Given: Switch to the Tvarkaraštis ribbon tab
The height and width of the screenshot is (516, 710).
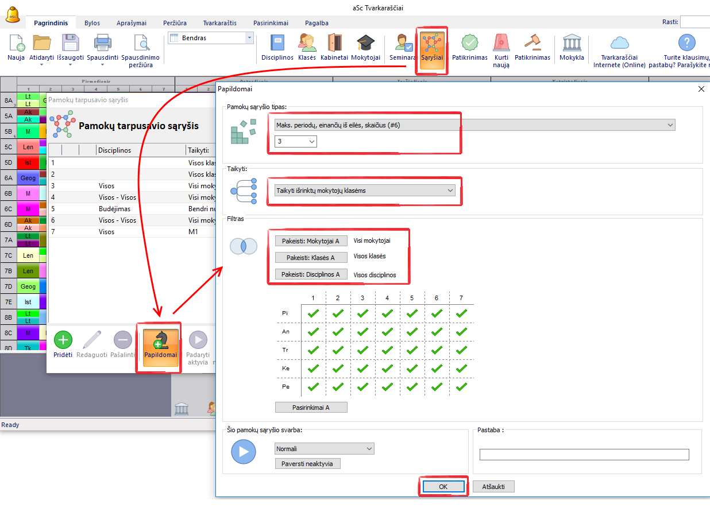Looking at the screenshot, I should (219, 23).
